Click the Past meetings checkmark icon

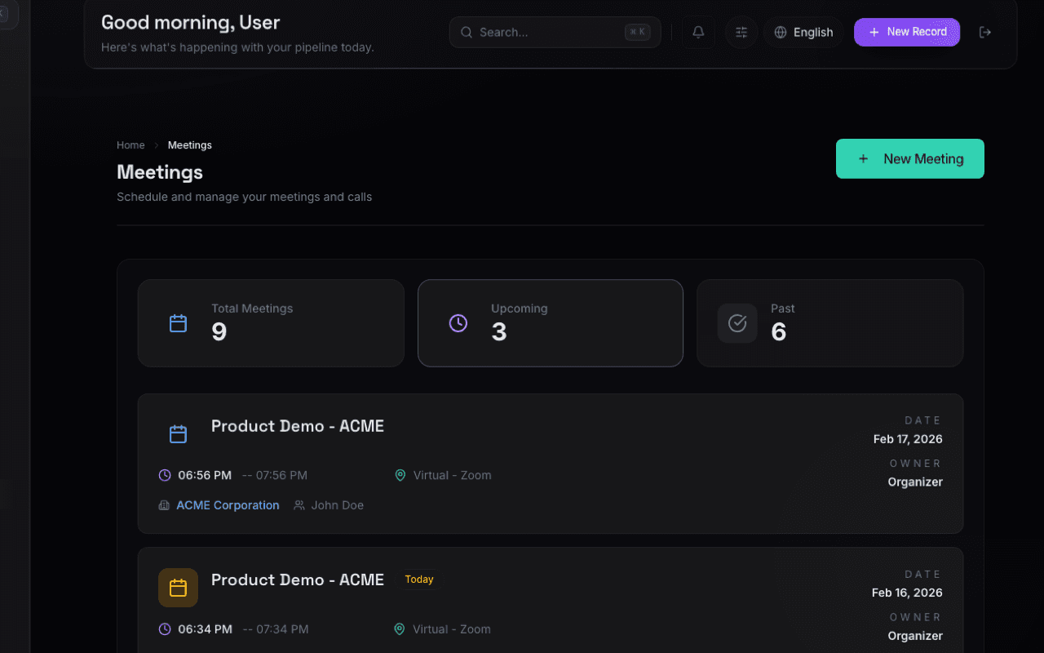[x=737, y=323]
